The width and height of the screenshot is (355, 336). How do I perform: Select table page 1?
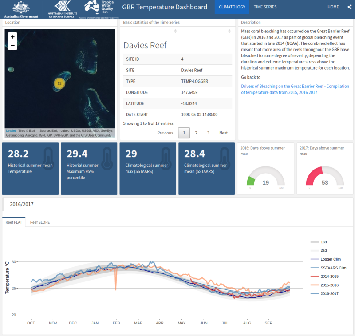click(184, 133)
